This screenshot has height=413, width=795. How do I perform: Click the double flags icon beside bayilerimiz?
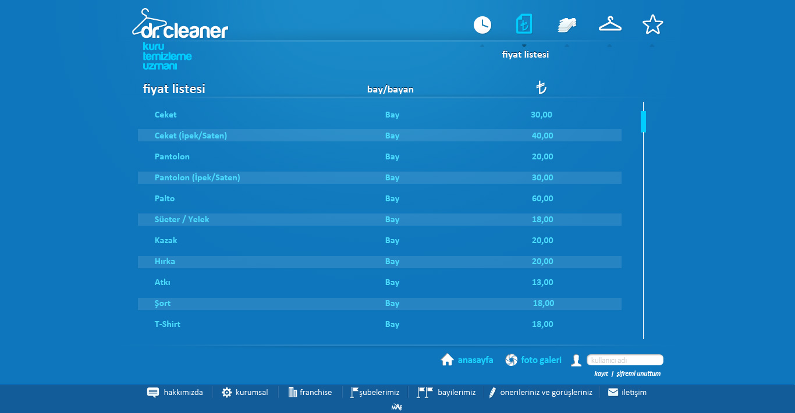click(x=425, y=393)
